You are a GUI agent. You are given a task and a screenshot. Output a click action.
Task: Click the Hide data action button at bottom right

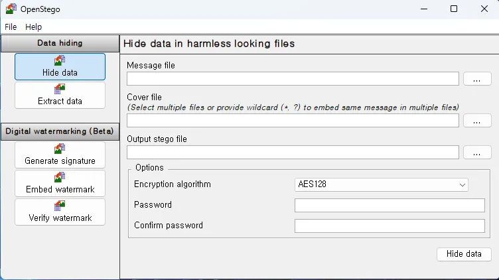pyautogui.click(x=464, y=254)
